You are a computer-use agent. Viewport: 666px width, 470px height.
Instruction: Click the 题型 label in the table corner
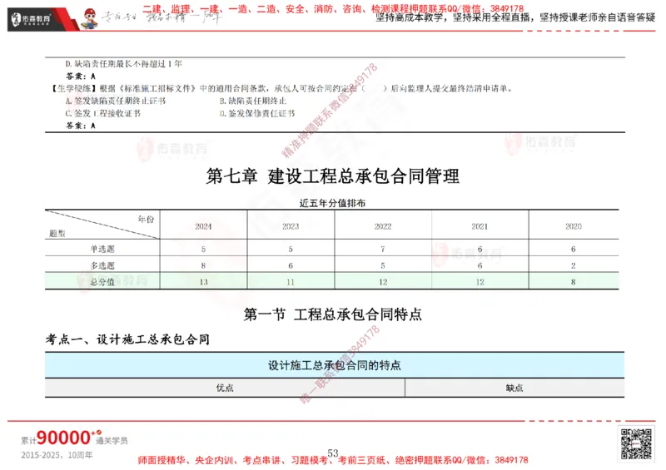[57, 233]
